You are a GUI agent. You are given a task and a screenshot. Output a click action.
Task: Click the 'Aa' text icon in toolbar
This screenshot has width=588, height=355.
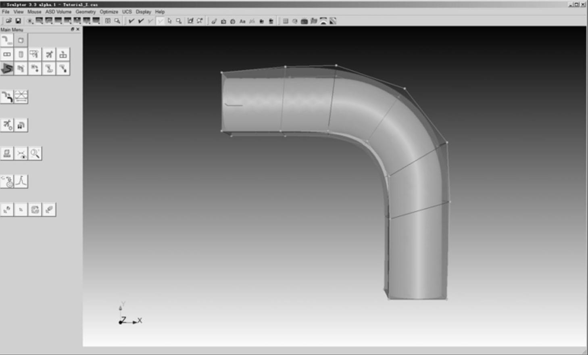point(242,21)
